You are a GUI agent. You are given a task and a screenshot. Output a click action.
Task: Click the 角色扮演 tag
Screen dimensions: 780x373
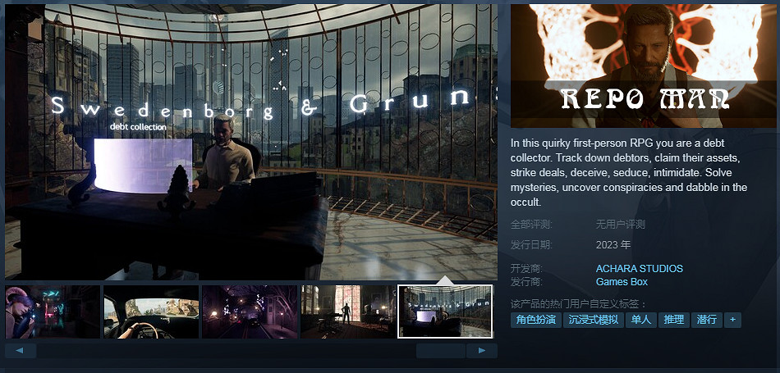pyautogui.click(x=536, y=320)
